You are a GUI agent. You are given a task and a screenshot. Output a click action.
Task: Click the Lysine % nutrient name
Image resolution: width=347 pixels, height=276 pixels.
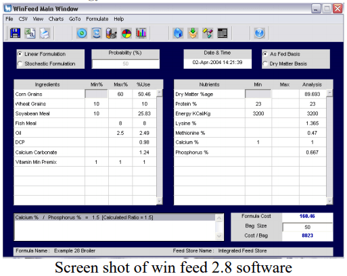tap(186, 123)
